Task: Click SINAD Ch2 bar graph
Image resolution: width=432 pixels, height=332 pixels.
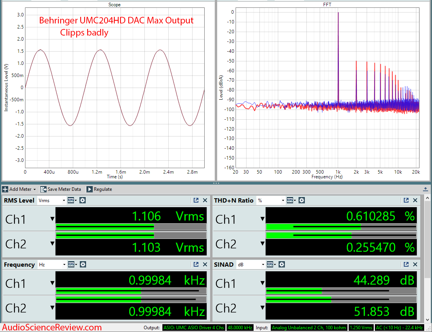Action: (x=341, y=299)
